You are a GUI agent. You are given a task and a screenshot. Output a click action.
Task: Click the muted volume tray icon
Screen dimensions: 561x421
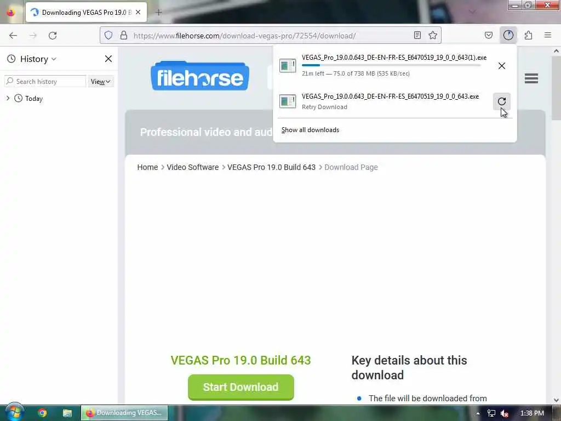point(505,413)
